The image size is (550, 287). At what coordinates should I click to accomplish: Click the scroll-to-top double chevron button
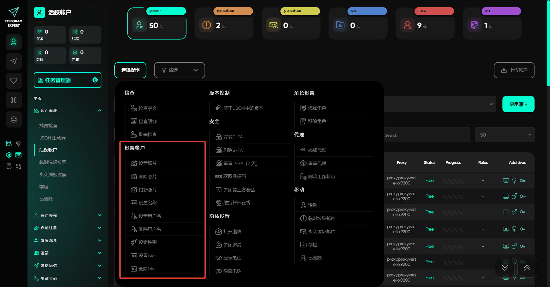[527, 268]
